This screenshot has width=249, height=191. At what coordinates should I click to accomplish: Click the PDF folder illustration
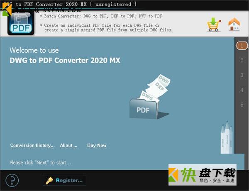[149, 97]
